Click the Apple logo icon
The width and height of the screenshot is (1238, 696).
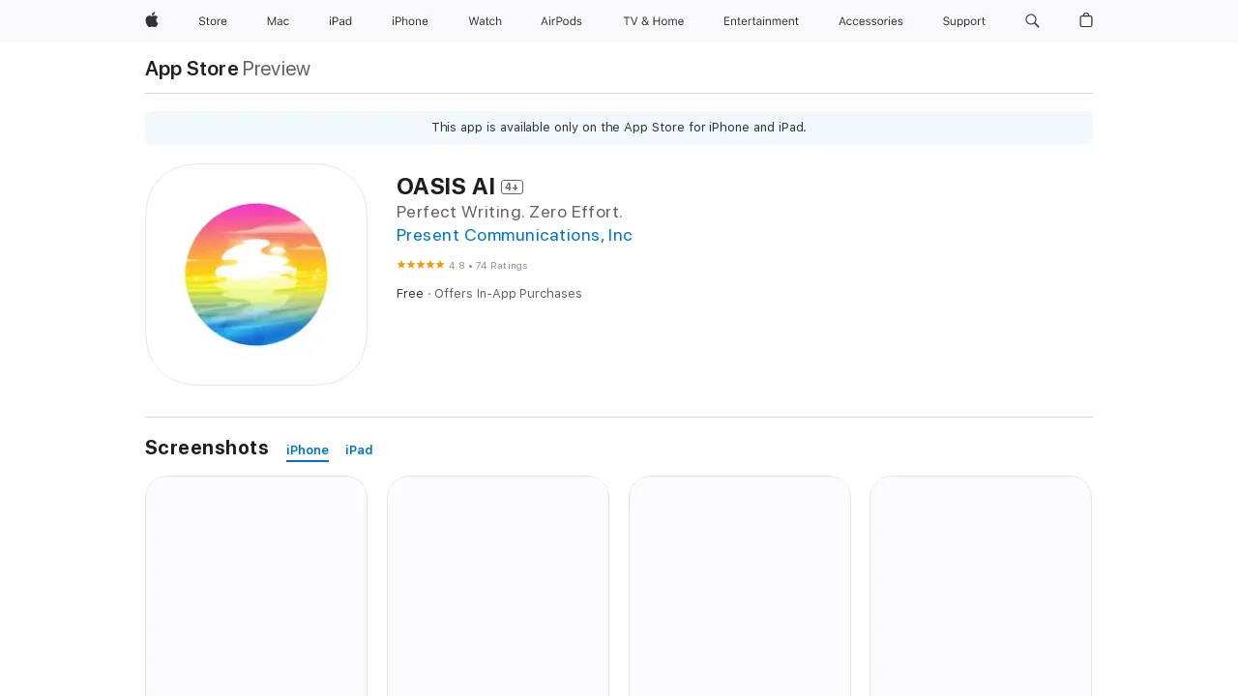(x=151, y=21)
